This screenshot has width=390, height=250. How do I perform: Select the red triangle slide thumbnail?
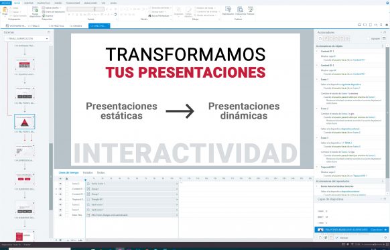coord(25,122)
